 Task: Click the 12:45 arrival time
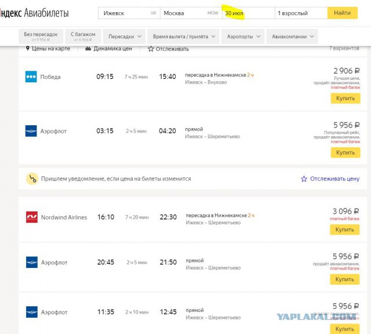[x=168, y=312]
